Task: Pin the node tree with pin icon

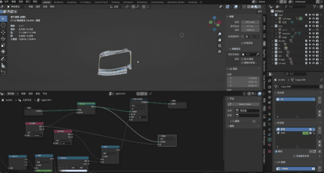Action: click(150, 94)
